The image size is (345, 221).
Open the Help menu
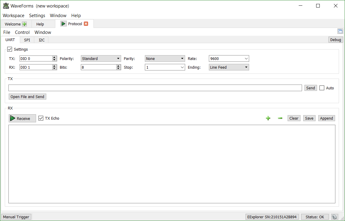76,16
